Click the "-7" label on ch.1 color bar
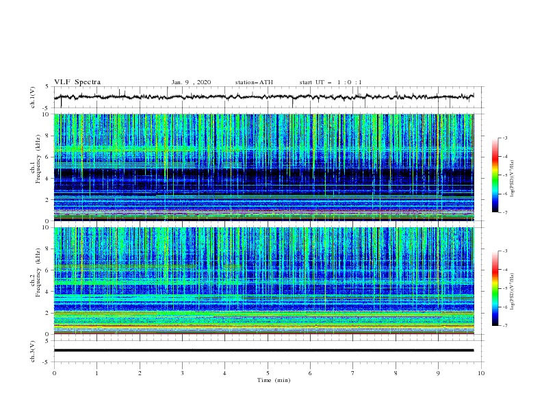The image size is (542, 419). click(x=504, y=212)
